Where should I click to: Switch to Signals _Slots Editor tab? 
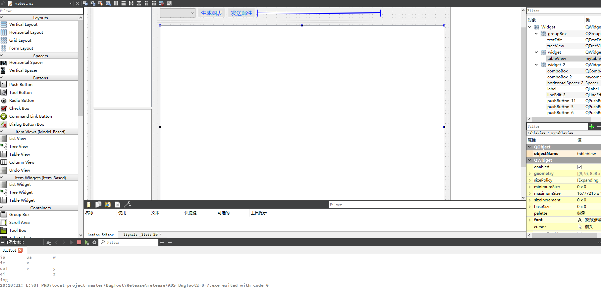coord(142,234)
